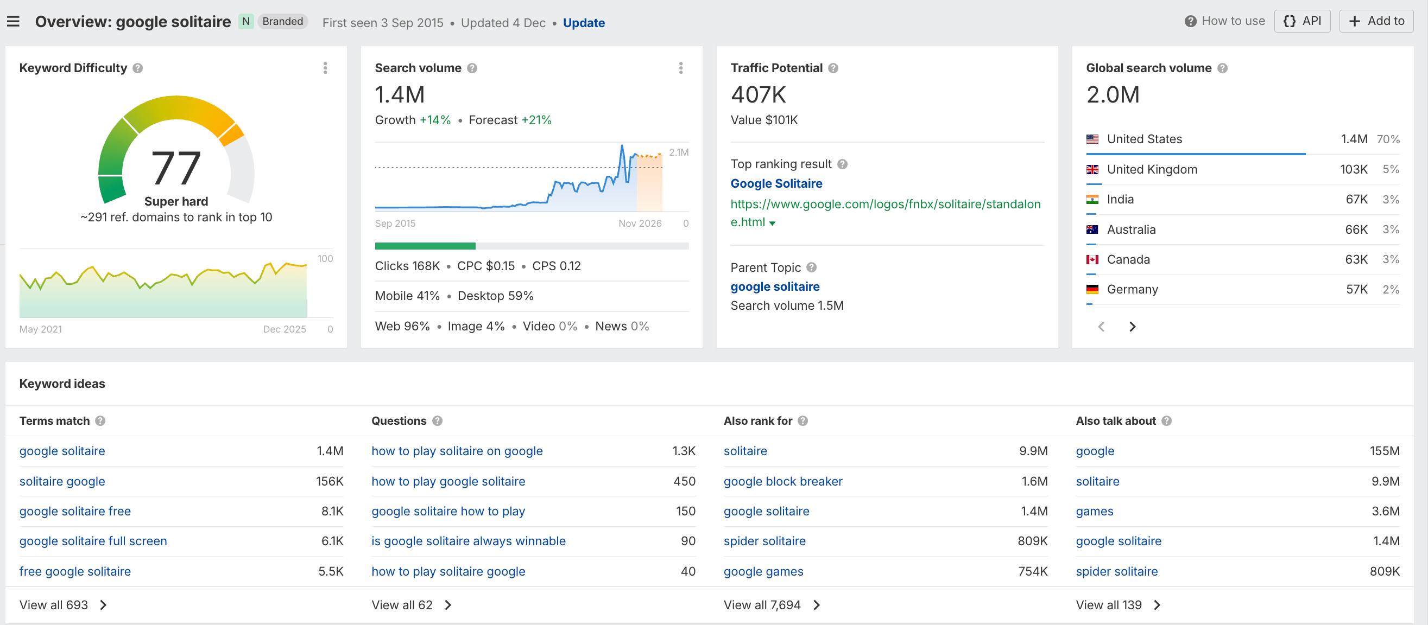This screenshot has height=625, width=1428.
Task: Open keyword 'google games'
Action: tap(763, 571)
